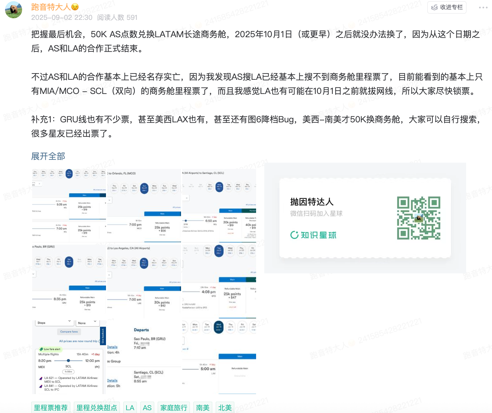Open the tag 北美
This screenshot has height=413, width=492.
(225, 408)
